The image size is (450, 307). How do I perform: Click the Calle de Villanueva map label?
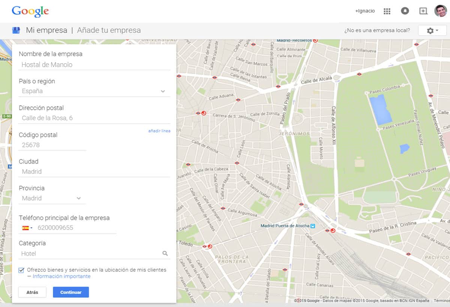coord(358,49)
